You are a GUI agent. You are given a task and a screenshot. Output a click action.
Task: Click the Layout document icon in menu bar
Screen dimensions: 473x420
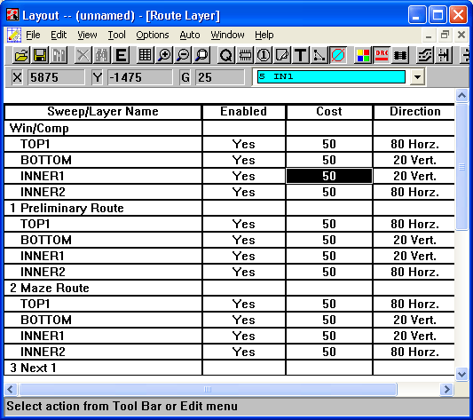click(14, 35)
